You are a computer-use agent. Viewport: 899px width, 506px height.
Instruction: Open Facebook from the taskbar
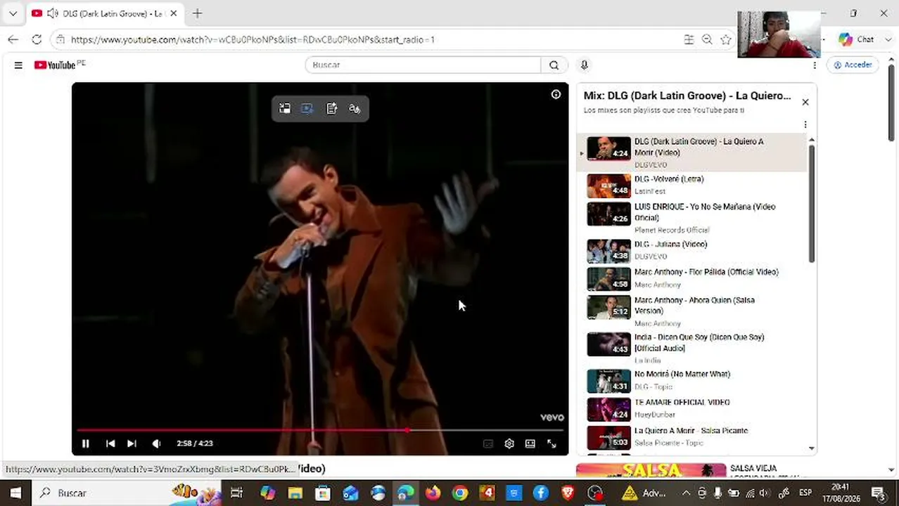point(540,493)
